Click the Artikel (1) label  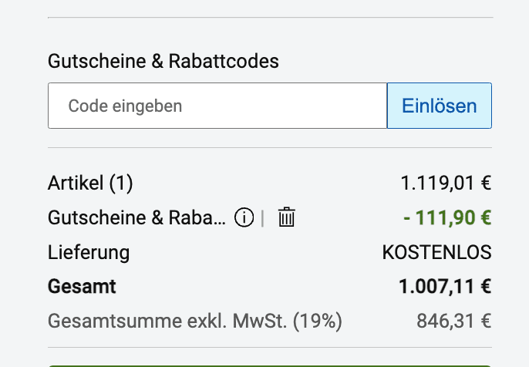[90, 183]
